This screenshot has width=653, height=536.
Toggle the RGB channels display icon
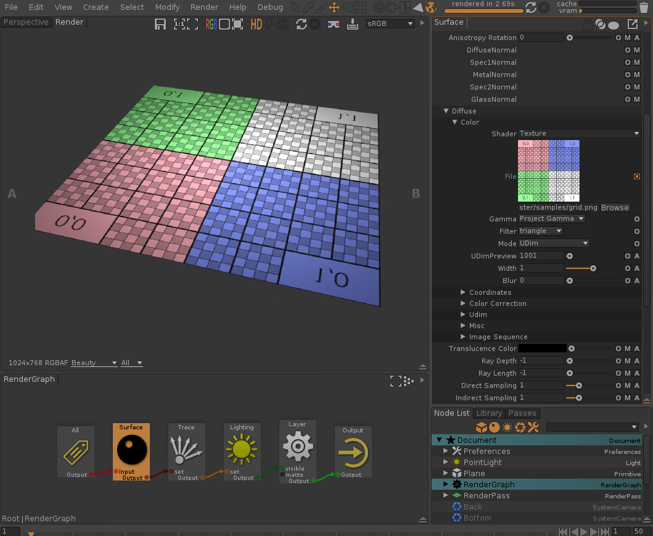(212, 24)
